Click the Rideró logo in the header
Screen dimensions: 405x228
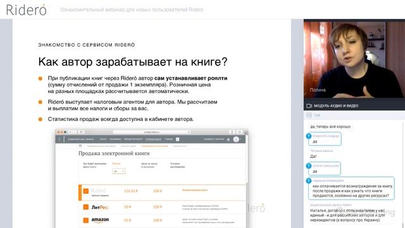[x=26, y=10]
